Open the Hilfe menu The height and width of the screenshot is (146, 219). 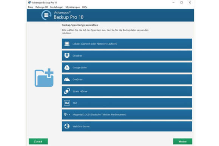84,7
